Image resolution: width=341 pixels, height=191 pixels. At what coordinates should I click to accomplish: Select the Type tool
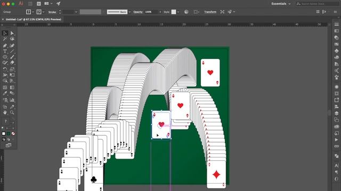5,51
